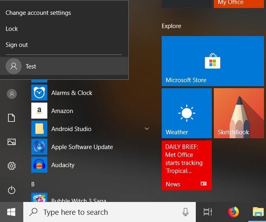Switch to the Test user account
Screen dimensions: 266x222
[x=30, y=67]
